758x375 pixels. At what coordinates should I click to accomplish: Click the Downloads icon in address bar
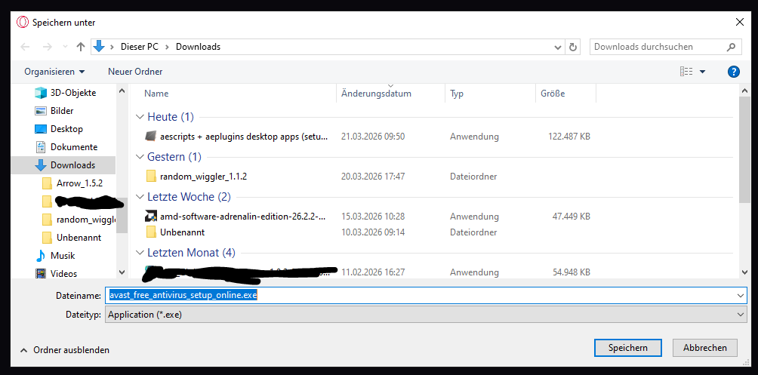point(99,46)
